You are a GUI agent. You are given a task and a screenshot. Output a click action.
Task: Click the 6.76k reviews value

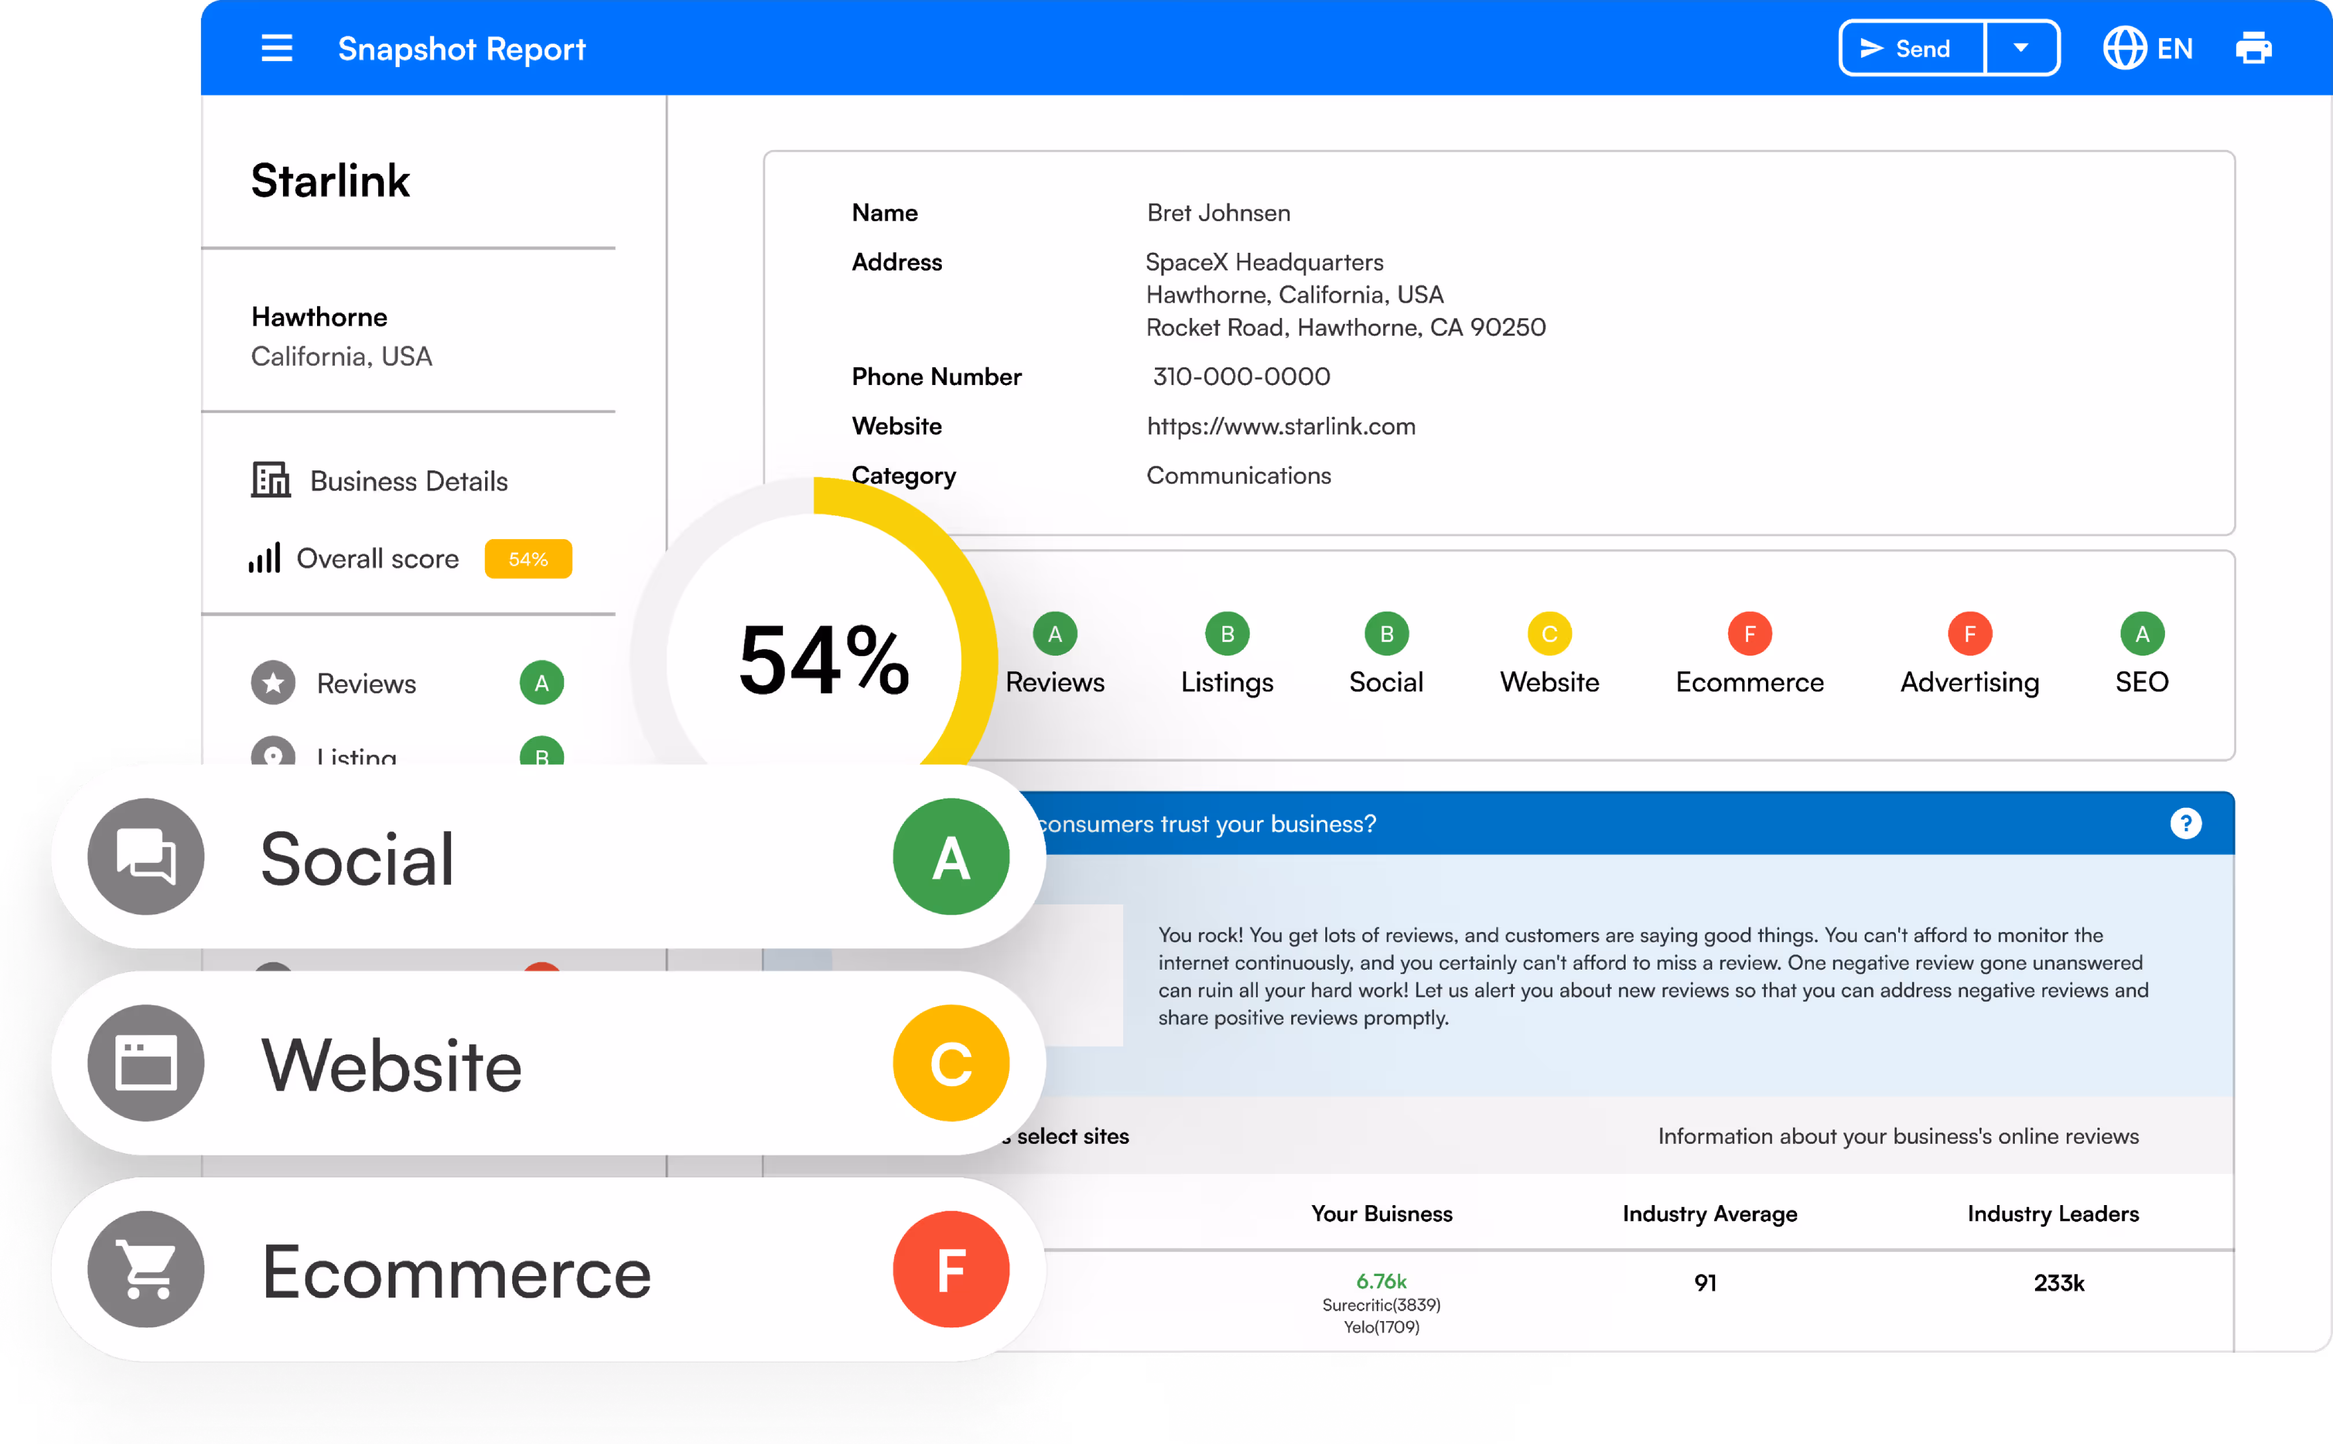1381,1281
